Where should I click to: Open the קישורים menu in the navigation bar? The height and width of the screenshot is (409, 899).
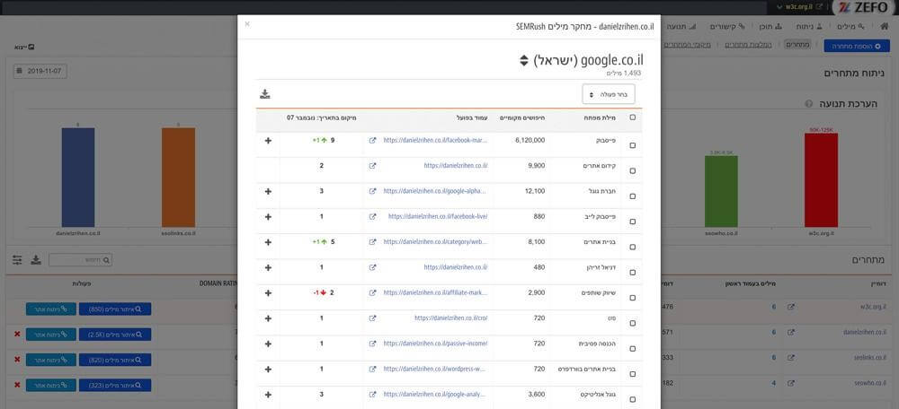tap(727, 27)
